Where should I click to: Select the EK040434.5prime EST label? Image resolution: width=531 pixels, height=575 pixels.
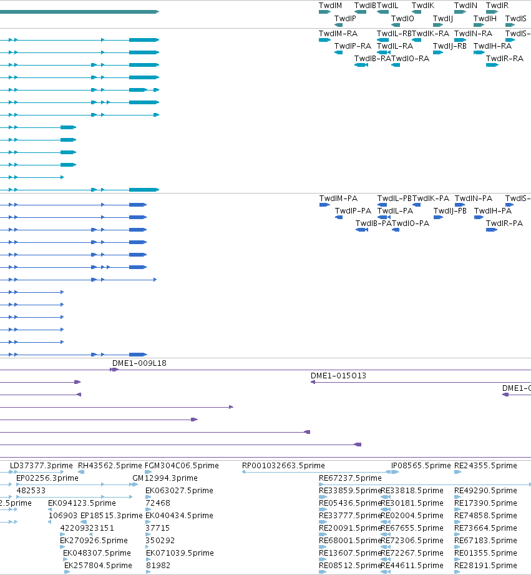click(x=179, y=515)
